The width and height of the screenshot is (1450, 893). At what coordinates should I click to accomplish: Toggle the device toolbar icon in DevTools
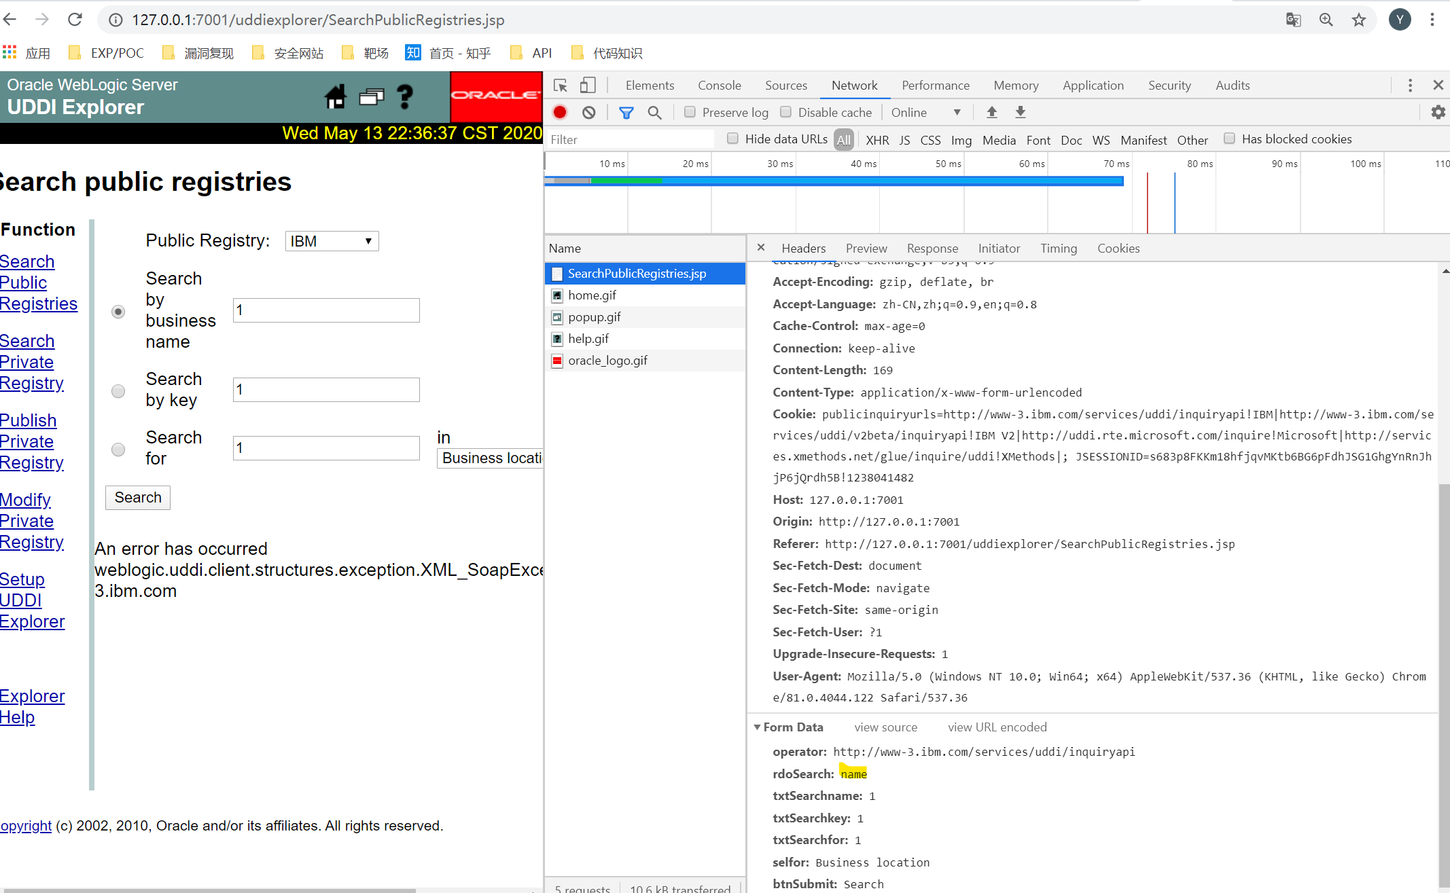[588, 86]
